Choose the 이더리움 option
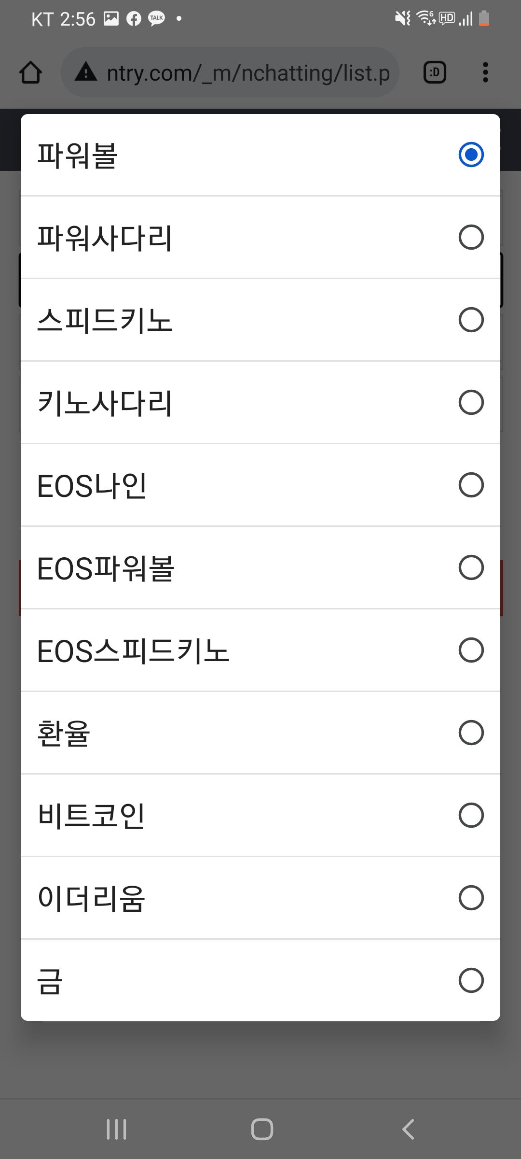Screen dimensions: 521x1159 pyautogui.click(x=260, y=898)
